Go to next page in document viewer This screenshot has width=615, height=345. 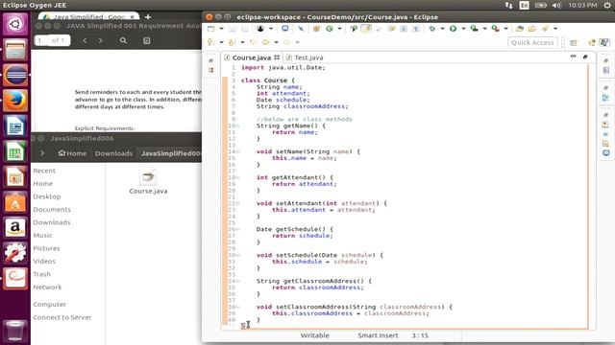pos(100,40)
